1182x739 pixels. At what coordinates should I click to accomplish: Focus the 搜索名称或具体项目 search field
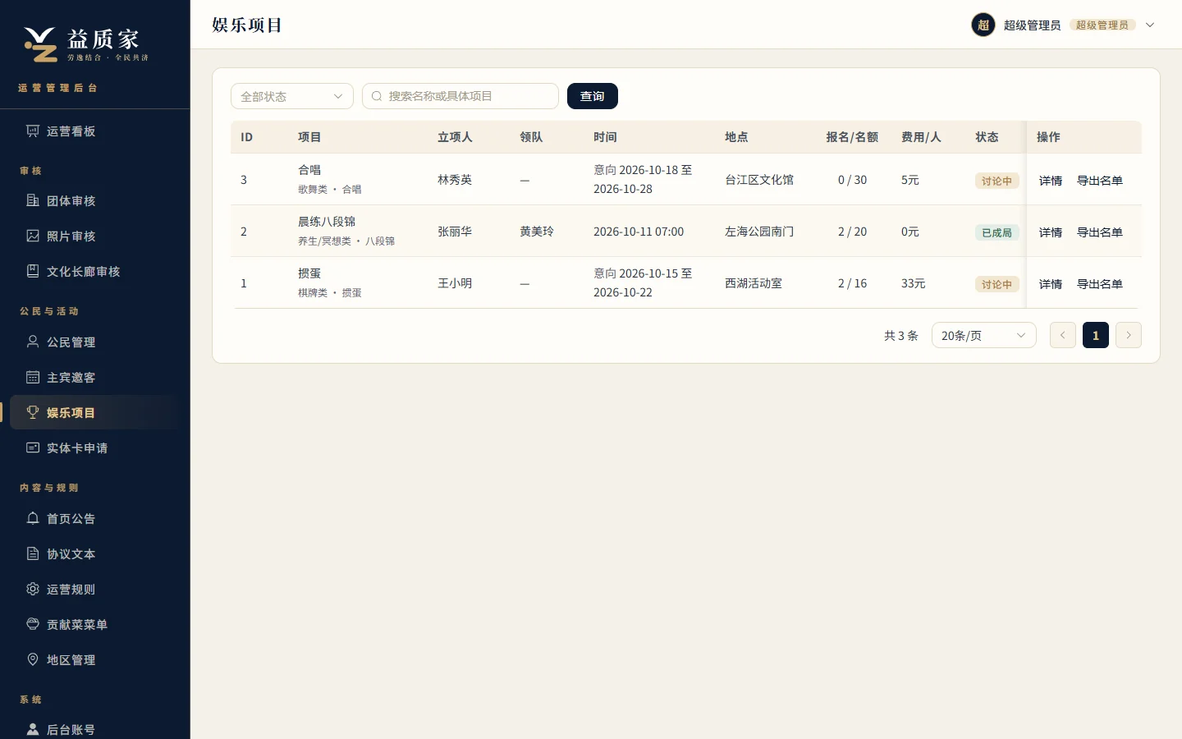460,96
